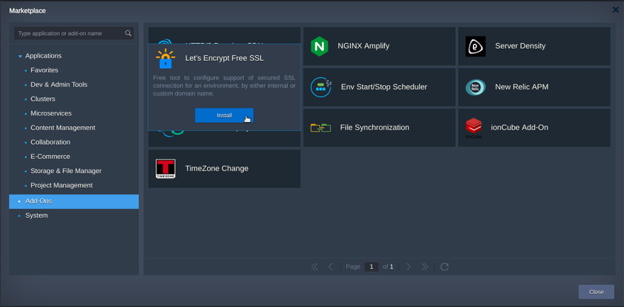Open the Clusters category
The height and width of the screenshot is (307, 624).
pyautogui.click(x=43, y=99)
